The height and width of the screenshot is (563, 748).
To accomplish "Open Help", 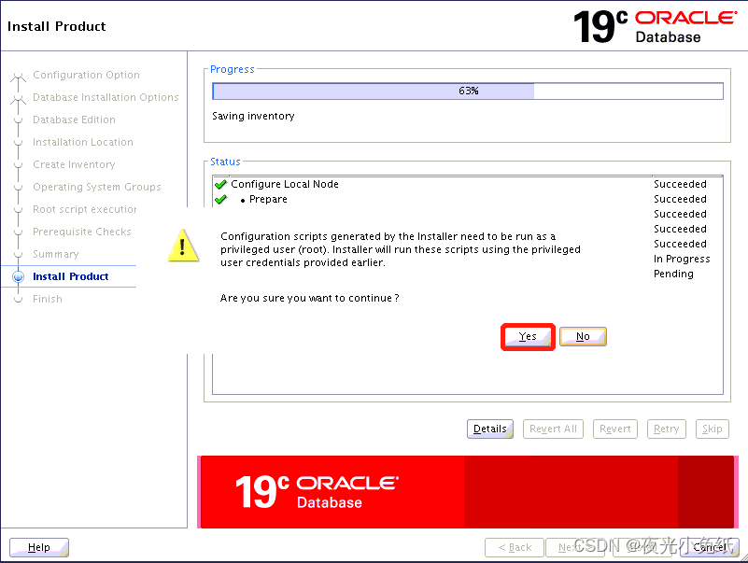I will click(x=39, y=547).
